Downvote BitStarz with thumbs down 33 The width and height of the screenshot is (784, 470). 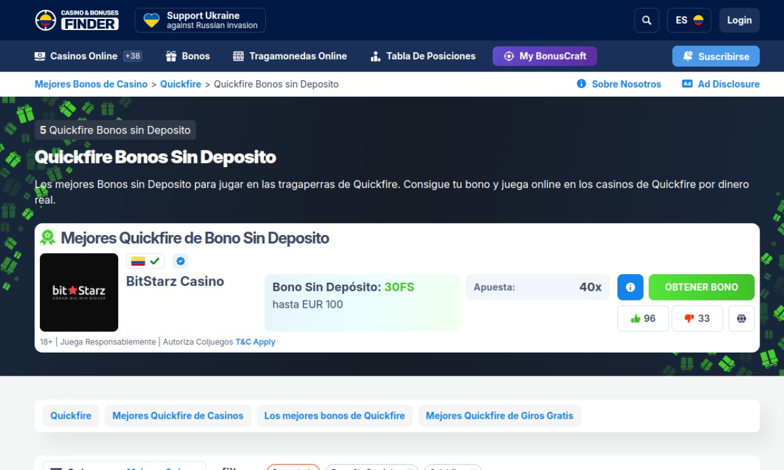[697, 318]
